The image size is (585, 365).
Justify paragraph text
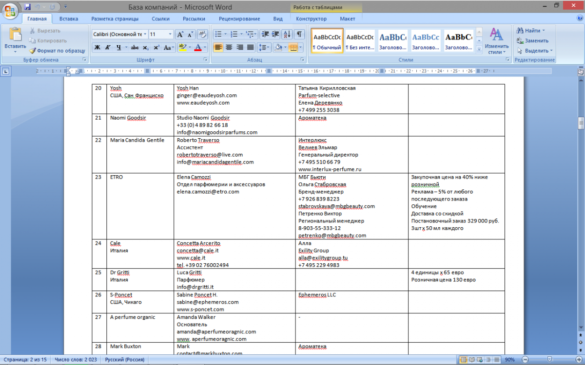point(250,47)
